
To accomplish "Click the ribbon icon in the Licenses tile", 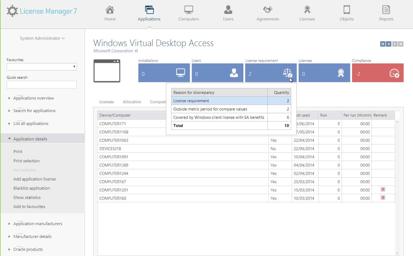I will 340,73.
